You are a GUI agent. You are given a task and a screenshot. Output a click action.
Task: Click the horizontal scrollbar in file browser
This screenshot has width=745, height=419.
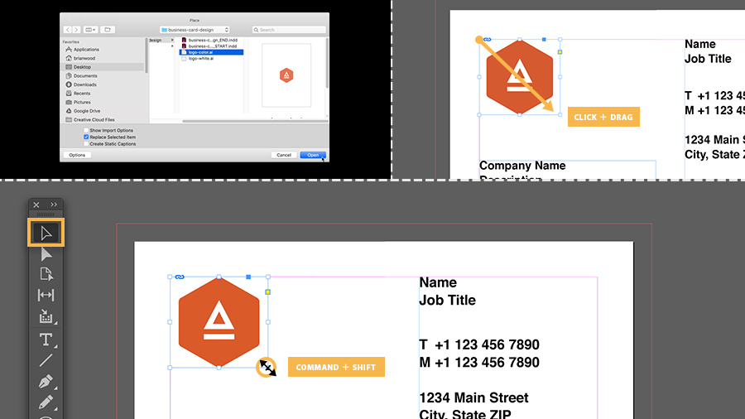[x=255, y=121]
